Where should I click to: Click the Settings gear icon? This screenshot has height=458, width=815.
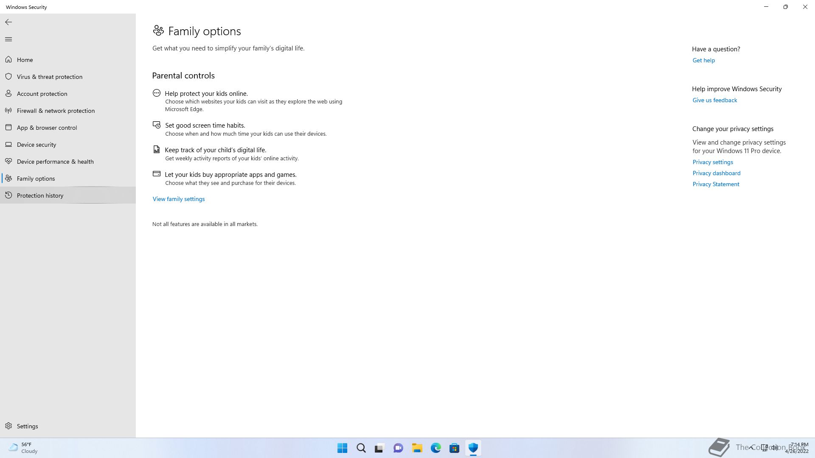(x=8, y=426)
